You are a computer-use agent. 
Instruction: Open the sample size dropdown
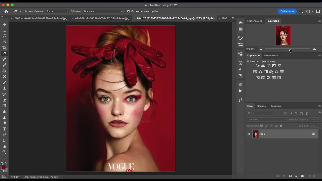57,11
